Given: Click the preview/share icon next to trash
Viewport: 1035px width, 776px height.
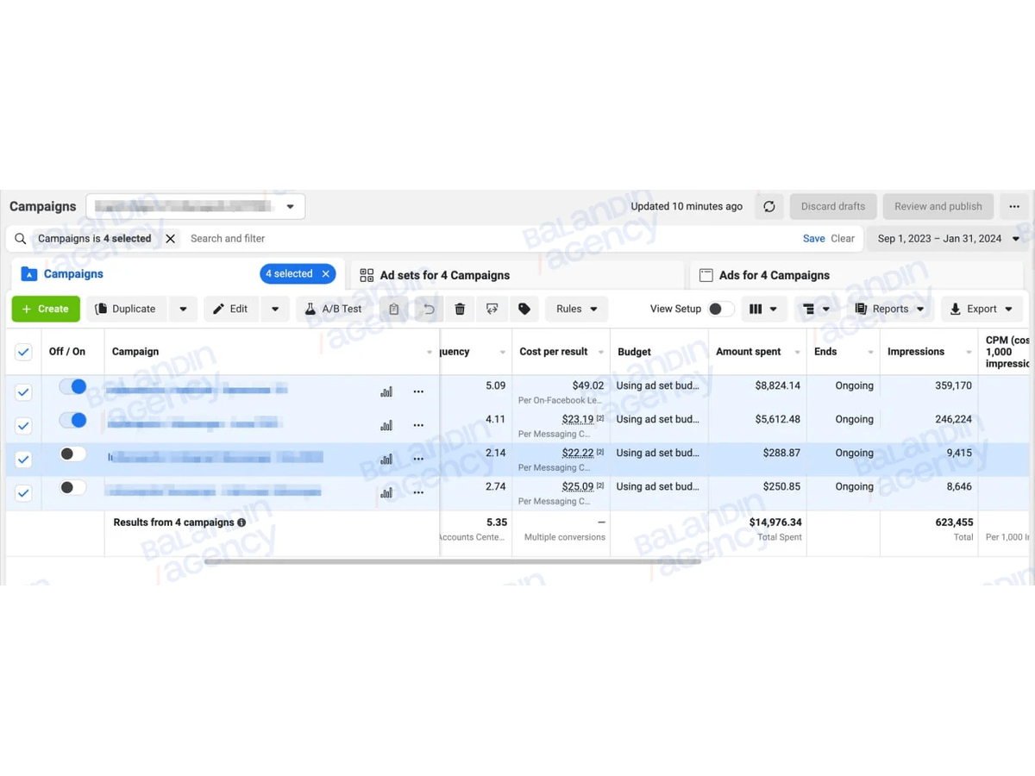Looking at the screenshot, I should 492,309.
